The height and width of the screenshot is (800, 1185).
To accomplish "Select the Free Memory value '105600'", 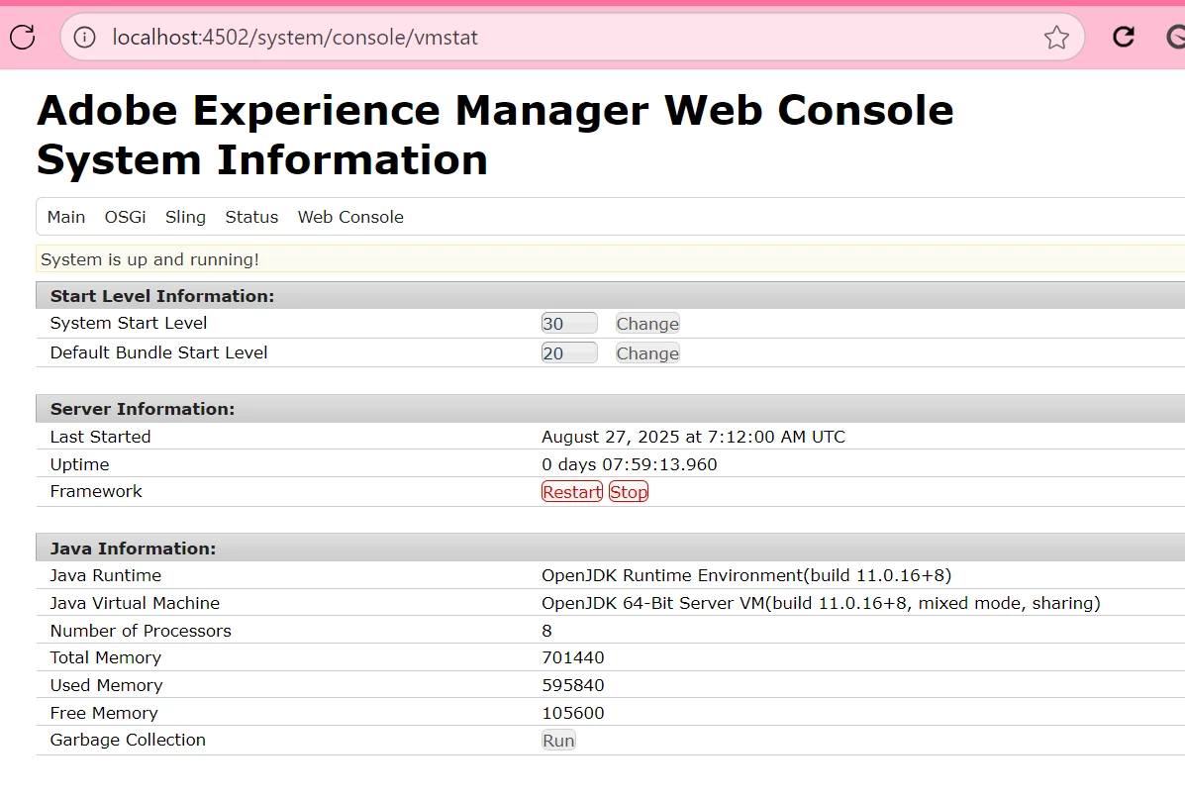I will [573, 713].
